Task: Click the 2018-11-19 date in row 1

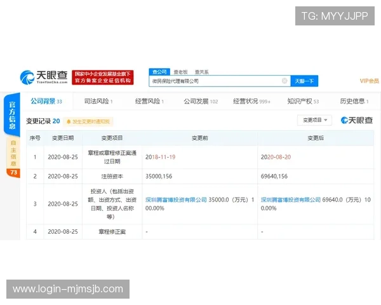Action: point(161,157)
